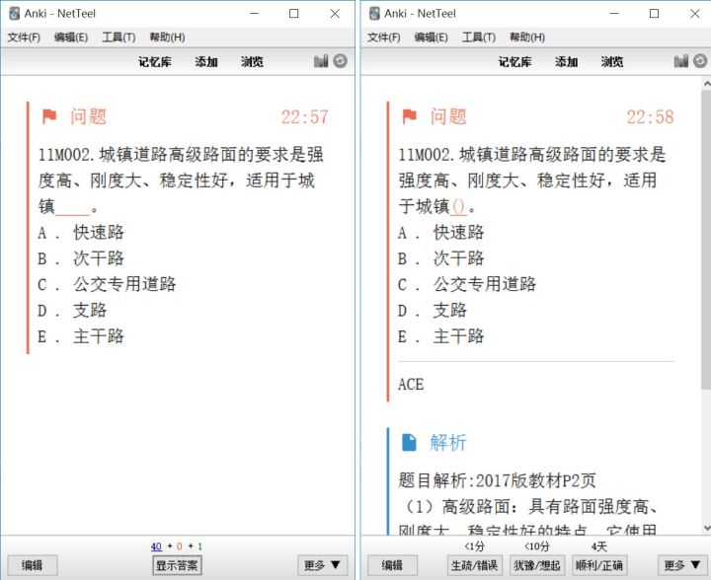Click red flag icon in left window
The width and height of the screenshot is (711, 580).
pyautogui.click(x=49, y=116)
